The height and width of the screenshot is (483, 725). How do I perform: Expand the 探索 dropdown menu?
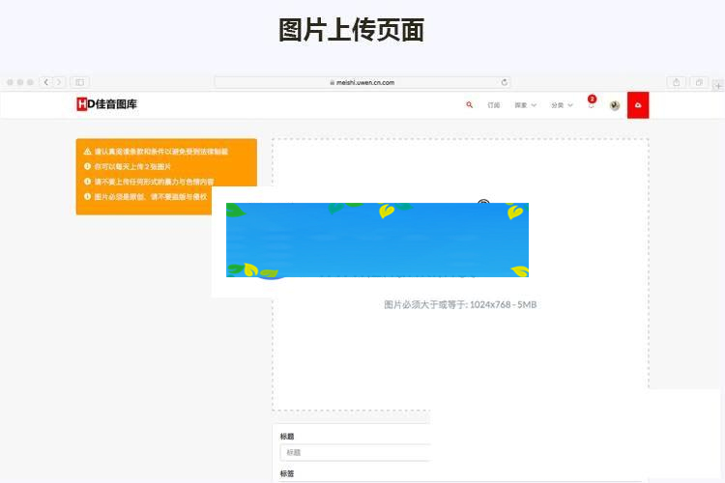click(525, 105)
